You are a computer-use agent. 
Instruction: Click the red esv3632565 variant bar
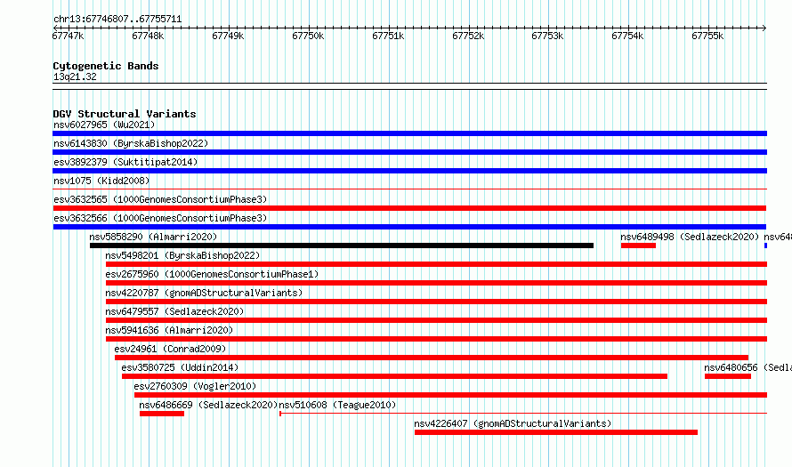409,208
